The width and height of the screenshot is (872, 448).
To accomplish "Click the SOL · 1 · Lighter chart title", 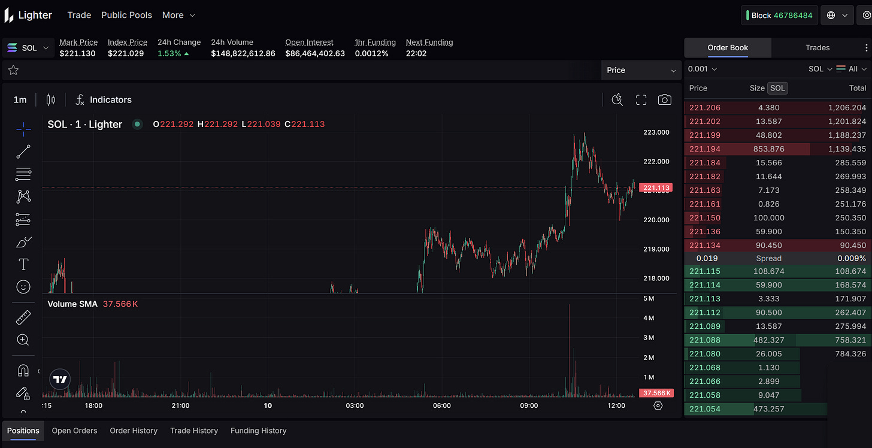I will (x=85, y=124).
